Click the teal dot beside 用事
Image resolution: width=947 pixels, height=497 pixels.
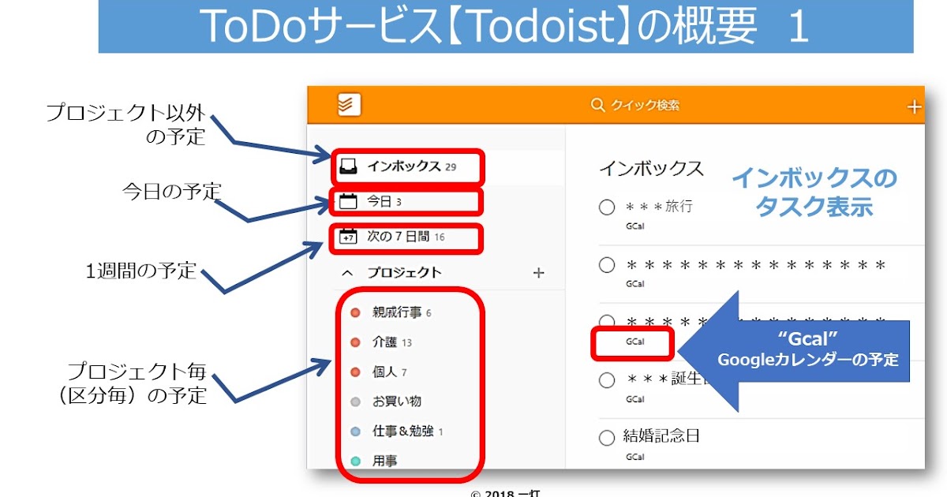tap(355, 461)
